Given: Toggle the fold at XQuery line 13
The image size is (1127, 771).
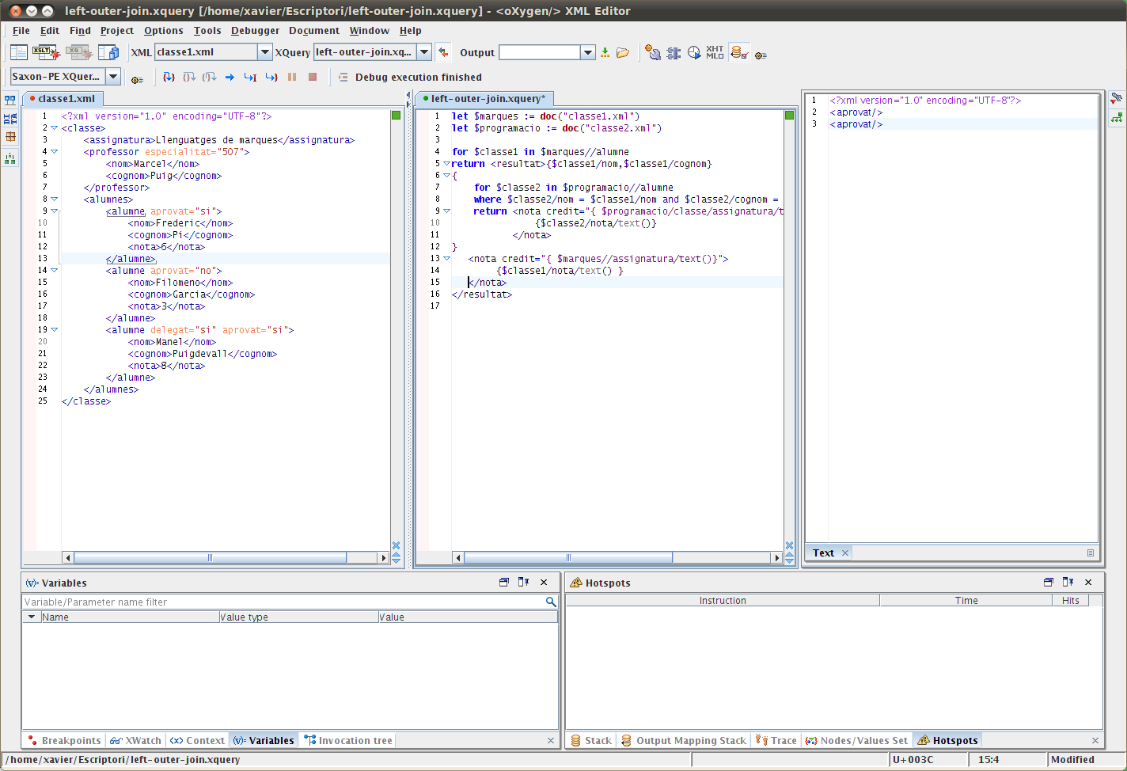Looking at the screenshot, I should (x=446, y=259).
